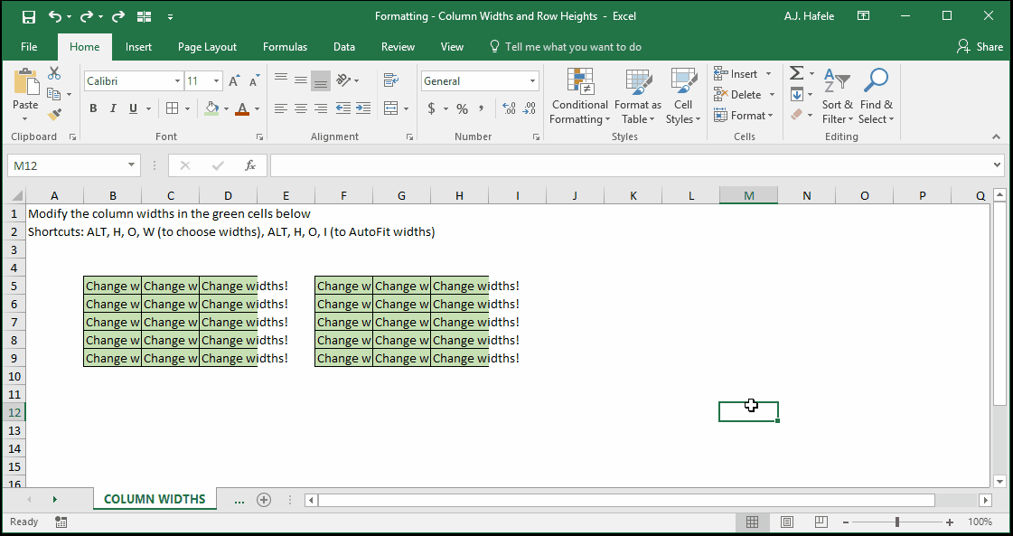Open the font size 11 dropdown
1013x536 pixels.
pos(216,80)
